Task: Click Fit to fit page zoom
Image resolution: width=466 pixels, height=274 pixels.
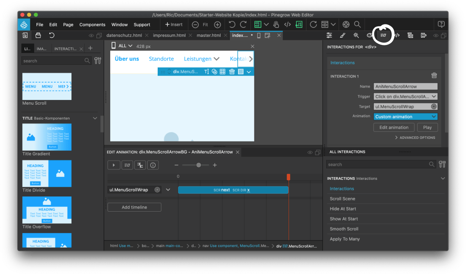Action: coord(205,24)
